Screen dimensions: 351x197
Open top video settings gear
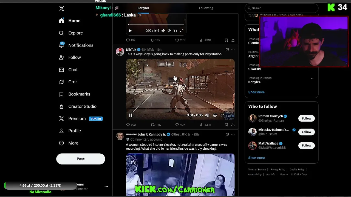169,31
